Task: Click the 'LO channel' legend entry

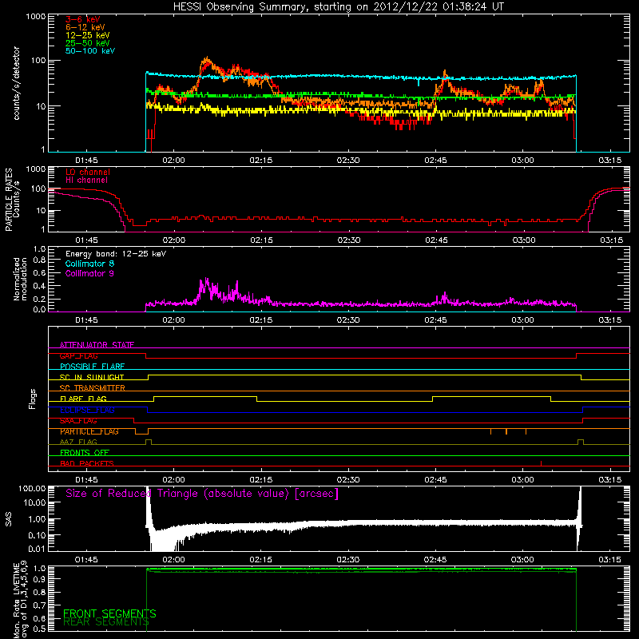Action: pos(88,172)
